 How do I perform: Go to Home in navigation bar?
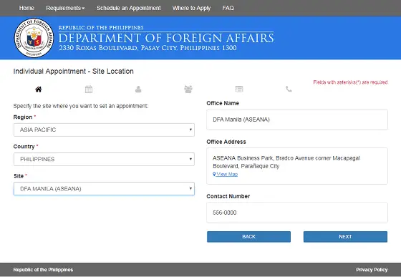click(26, 8)
